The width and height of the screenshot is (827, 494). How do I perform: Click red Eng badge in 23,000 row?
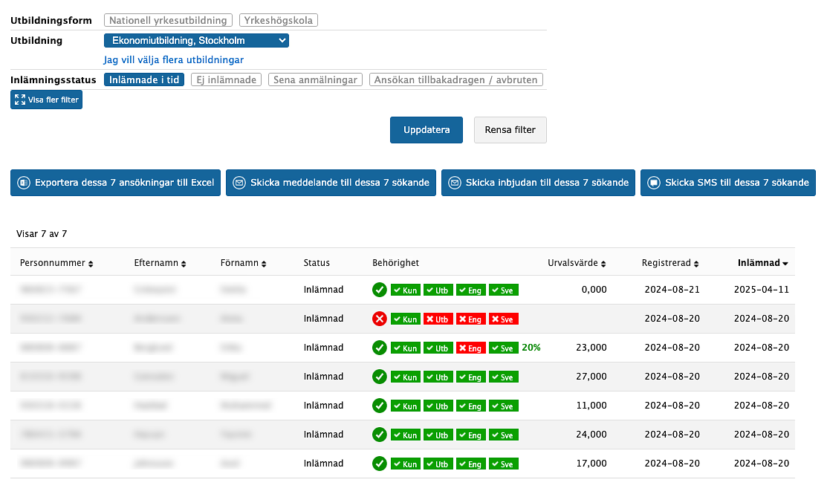point(470,348)
